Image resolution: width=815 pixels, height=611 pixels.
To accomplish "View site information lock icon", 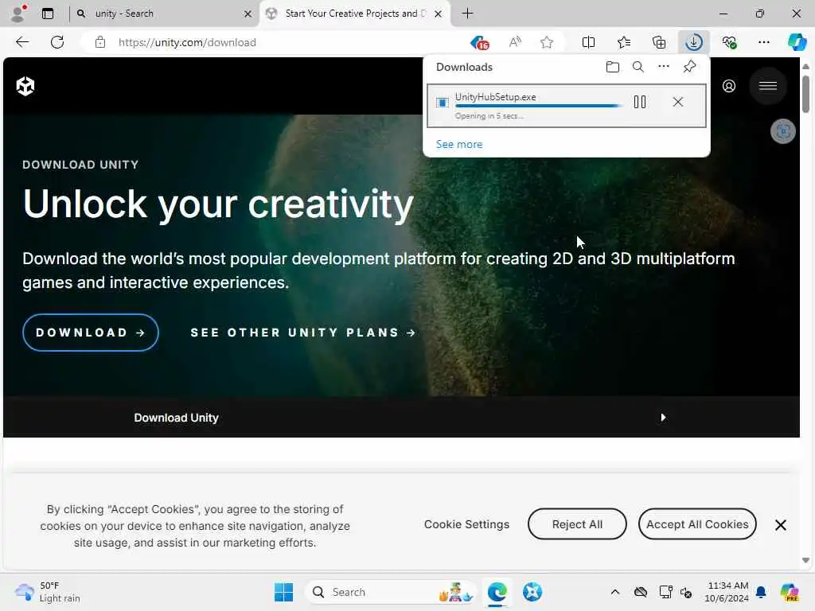I will pyautogui.click(x=100, y=42).
